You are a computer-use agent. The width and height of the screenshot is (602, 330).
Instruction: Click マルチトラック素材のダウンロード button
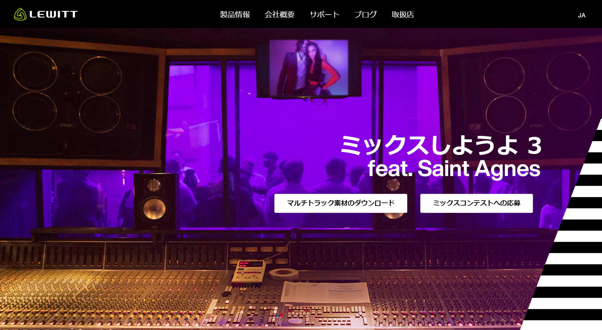[341, 203]
